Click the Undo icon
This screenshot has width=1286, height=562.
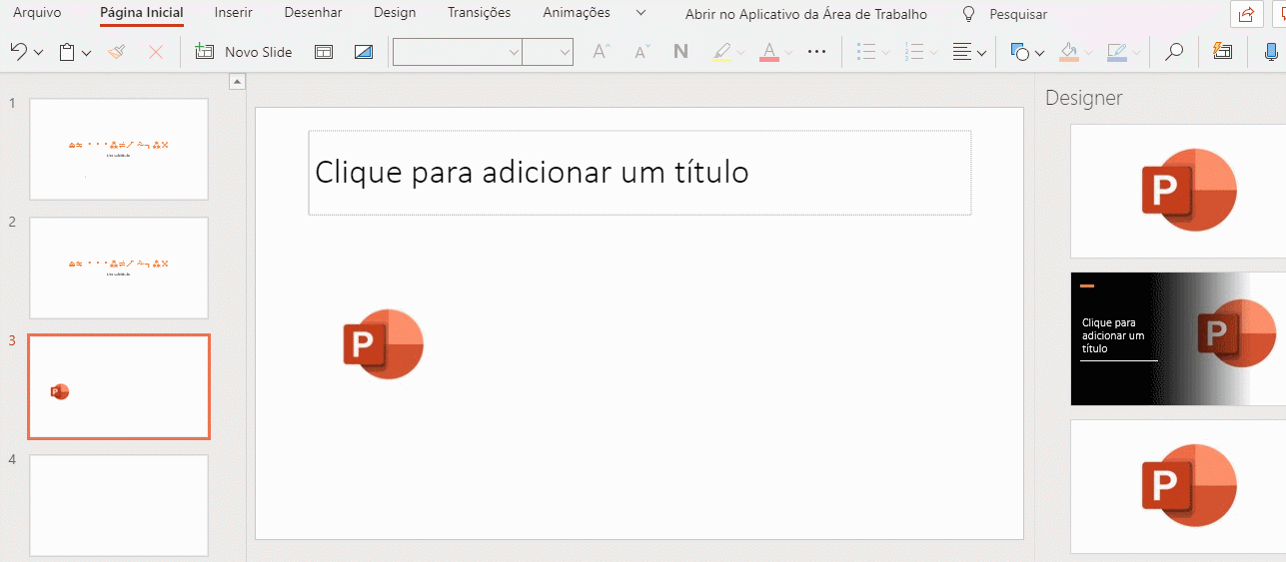pyautogui.click(x=18, y=52)
